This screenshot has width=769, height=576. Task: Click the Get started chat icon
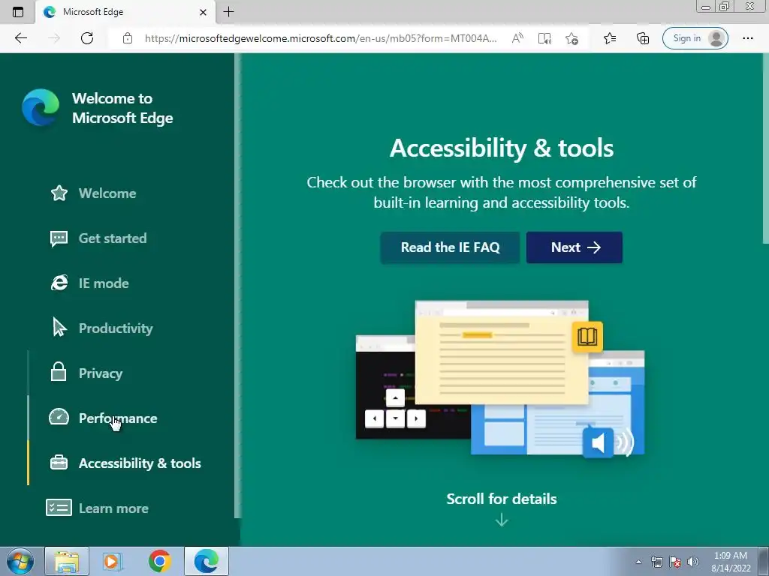coord(59,238)
